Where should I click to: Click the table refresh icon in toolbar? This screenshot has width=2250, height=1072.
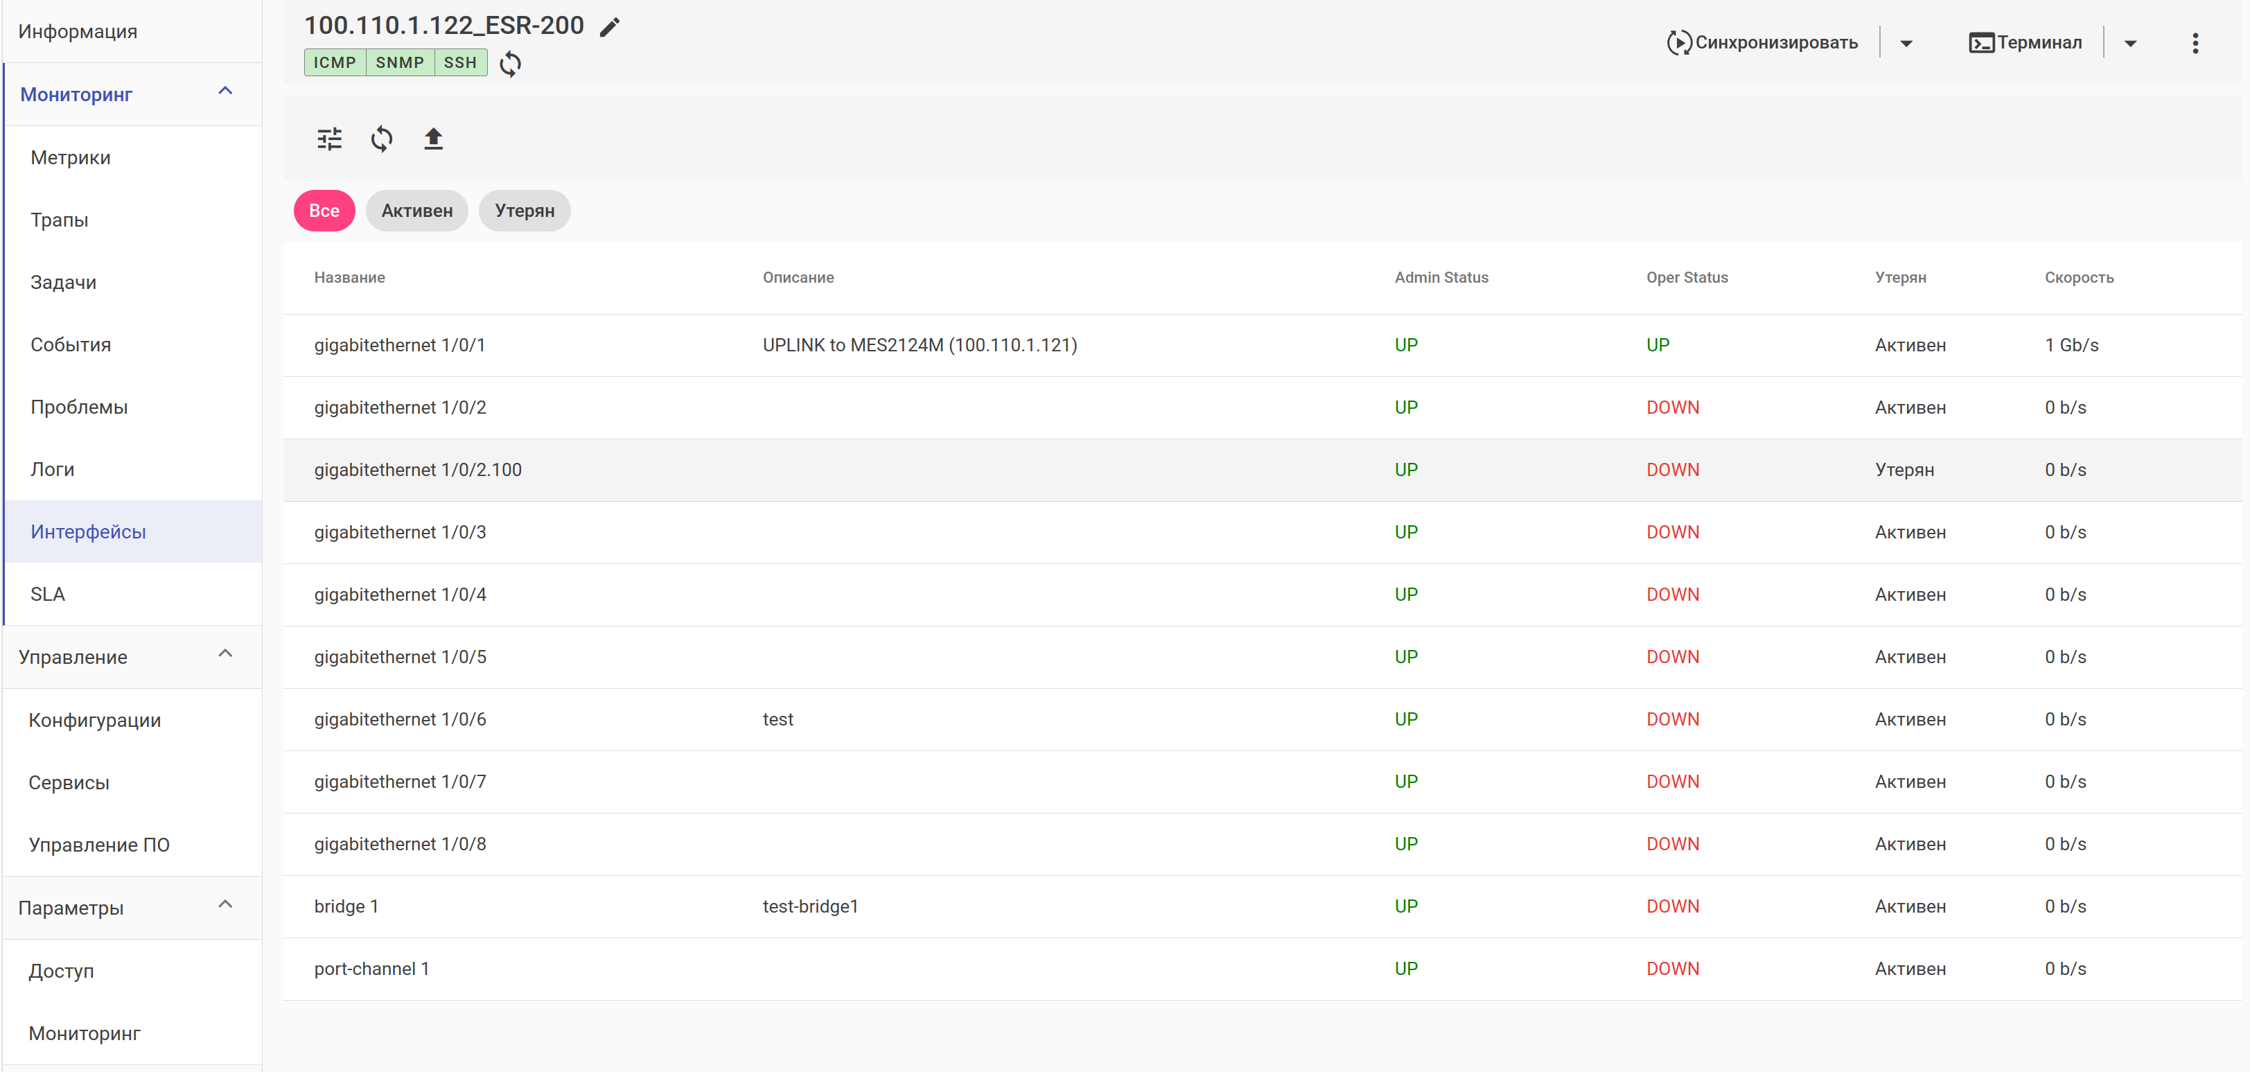(382, 139)
